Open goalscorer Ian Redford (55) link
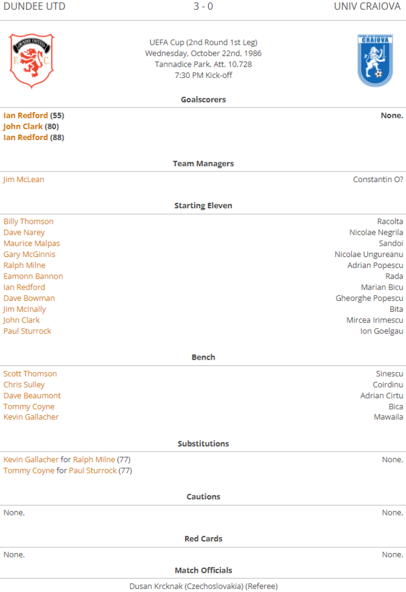 (26, 115)
